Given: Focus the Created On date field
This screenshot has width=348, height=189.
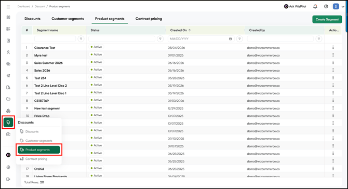Looking at the screenshot, I should coord(201,39).
